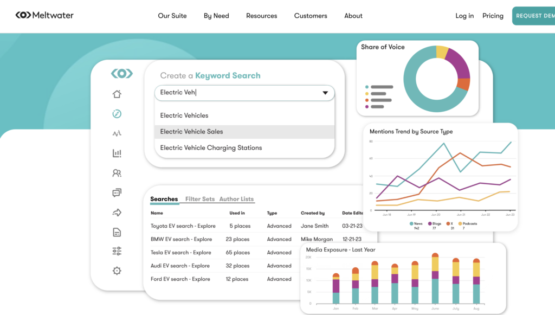Click the dashboard eye logo above sidebar
This screenshot has width=555, height=315.
(x=122, y=73)
